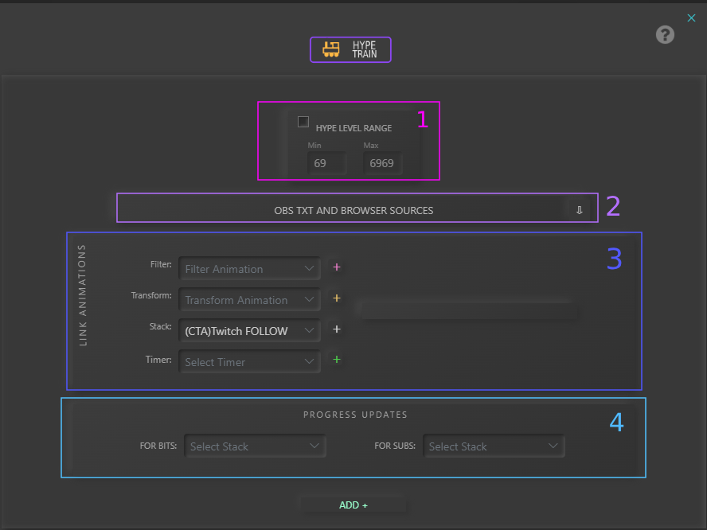Click the white plus next to Stack
This screenshot has height=530, width=707.
click(x=336, y=329)
